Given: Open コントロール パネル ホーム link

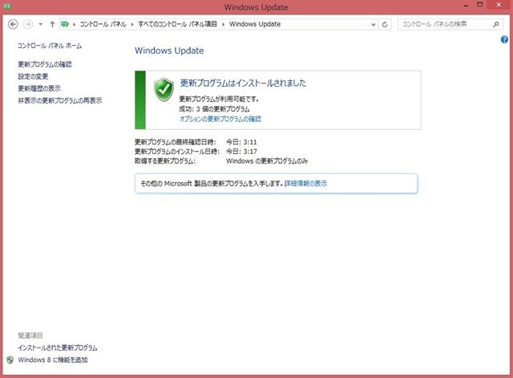Looking at the screenshot, I should point(50,46).
